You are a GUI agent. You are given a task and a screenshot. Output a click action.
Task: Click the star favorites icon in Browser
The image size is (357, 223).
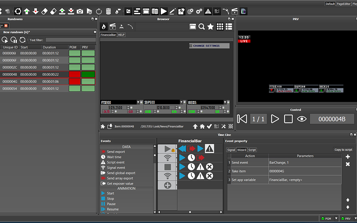pyautogui.click(x=211, y=27)
